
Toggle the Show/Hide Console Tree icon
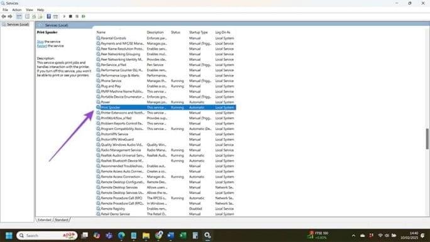click(x=19, y=16)
